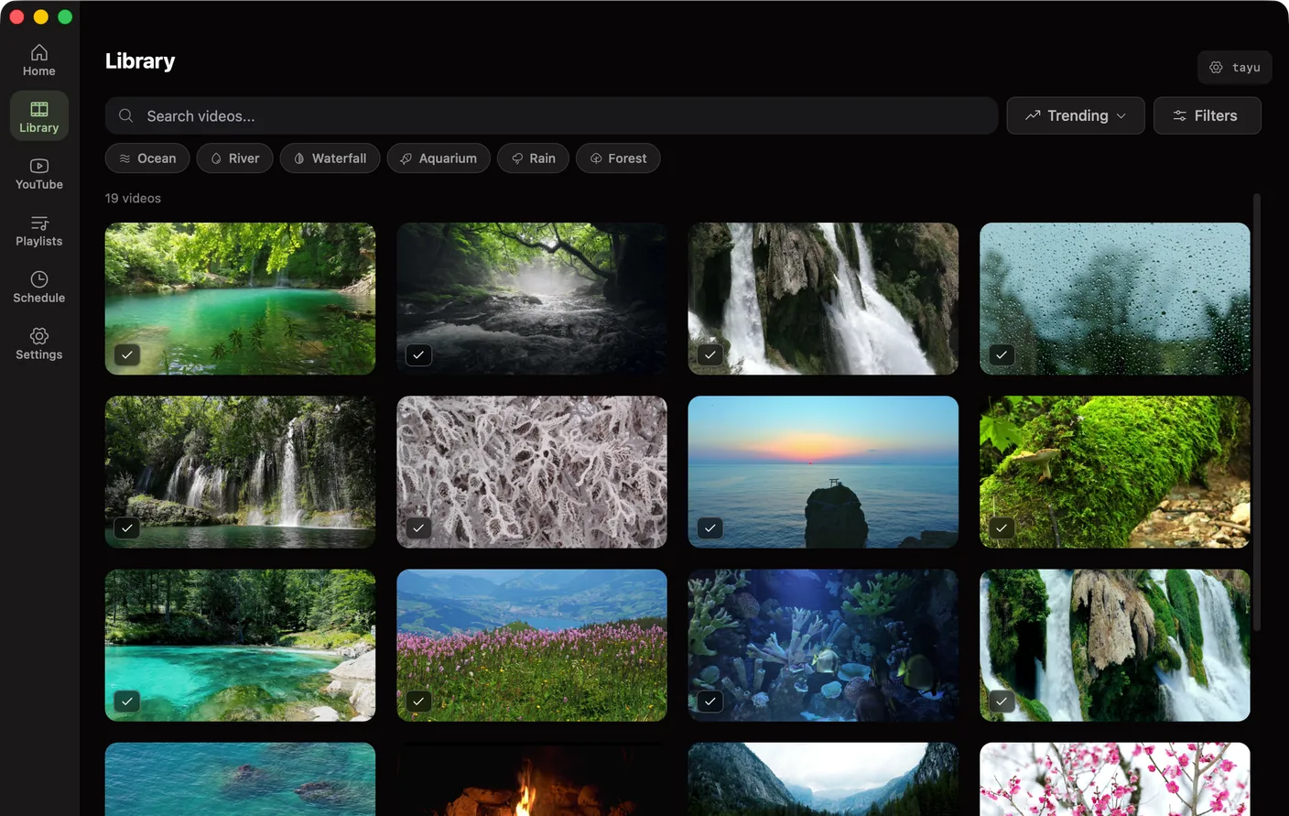This screenshot has height=816, width=1289.
Task: Uncheck the green forest lake video
Action: pos(127,354)
